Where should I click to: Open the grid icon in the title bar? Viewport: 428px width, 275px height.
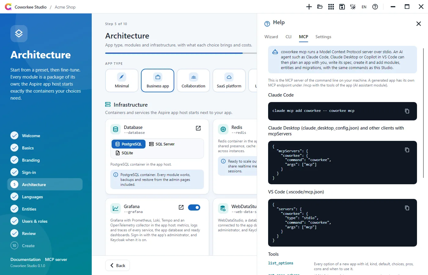[x=331, y=7]
